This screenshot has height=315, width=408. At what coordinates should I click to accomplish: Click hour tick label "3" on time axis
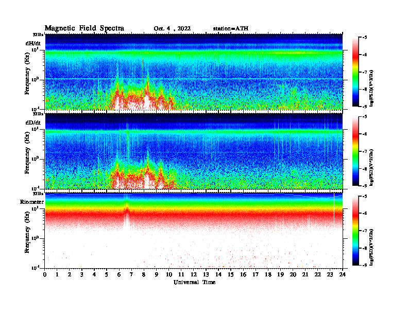coord(82,274)
